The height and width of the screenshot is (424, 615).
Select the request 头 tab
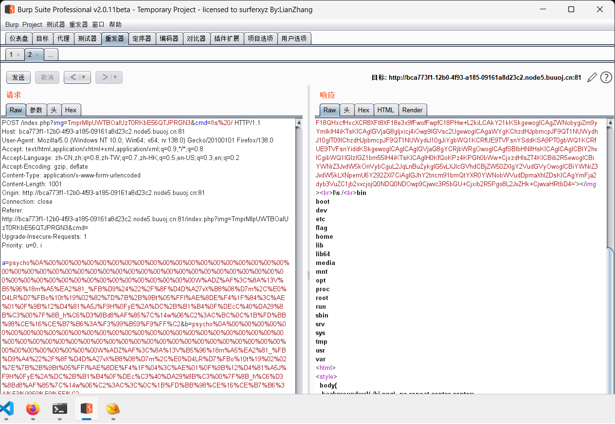pyautogui.click(x=54, y=110)
